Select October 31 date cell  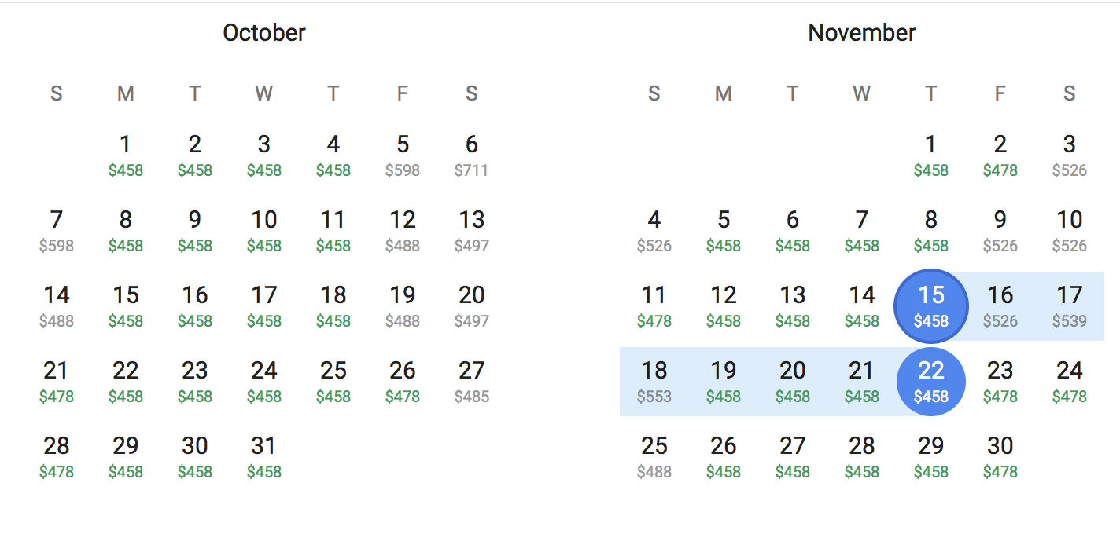[x=263, y=457]
